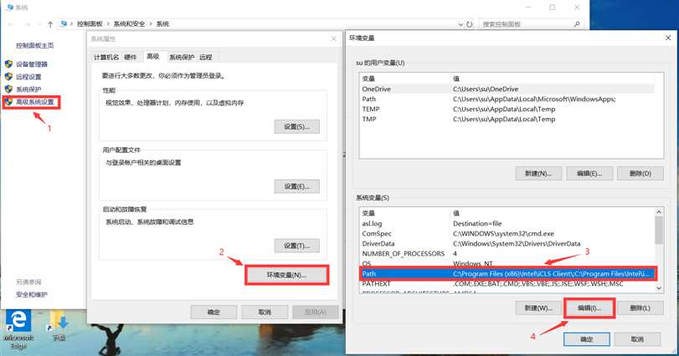The image size is (679, 356).
Task: Click the shield icon beside 远程设置
Action: pyautogui.click(x=8, y=77)
